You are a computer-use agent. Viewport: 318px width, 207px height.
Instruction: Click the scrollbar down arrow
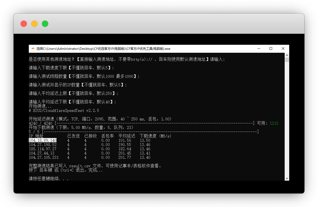click(287, 178)
